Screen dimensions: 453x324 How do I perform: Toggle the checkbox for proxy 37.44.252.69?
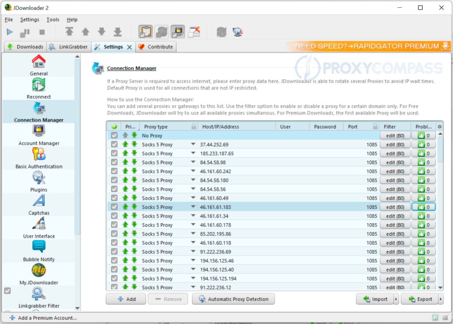(x=114, y=144)
